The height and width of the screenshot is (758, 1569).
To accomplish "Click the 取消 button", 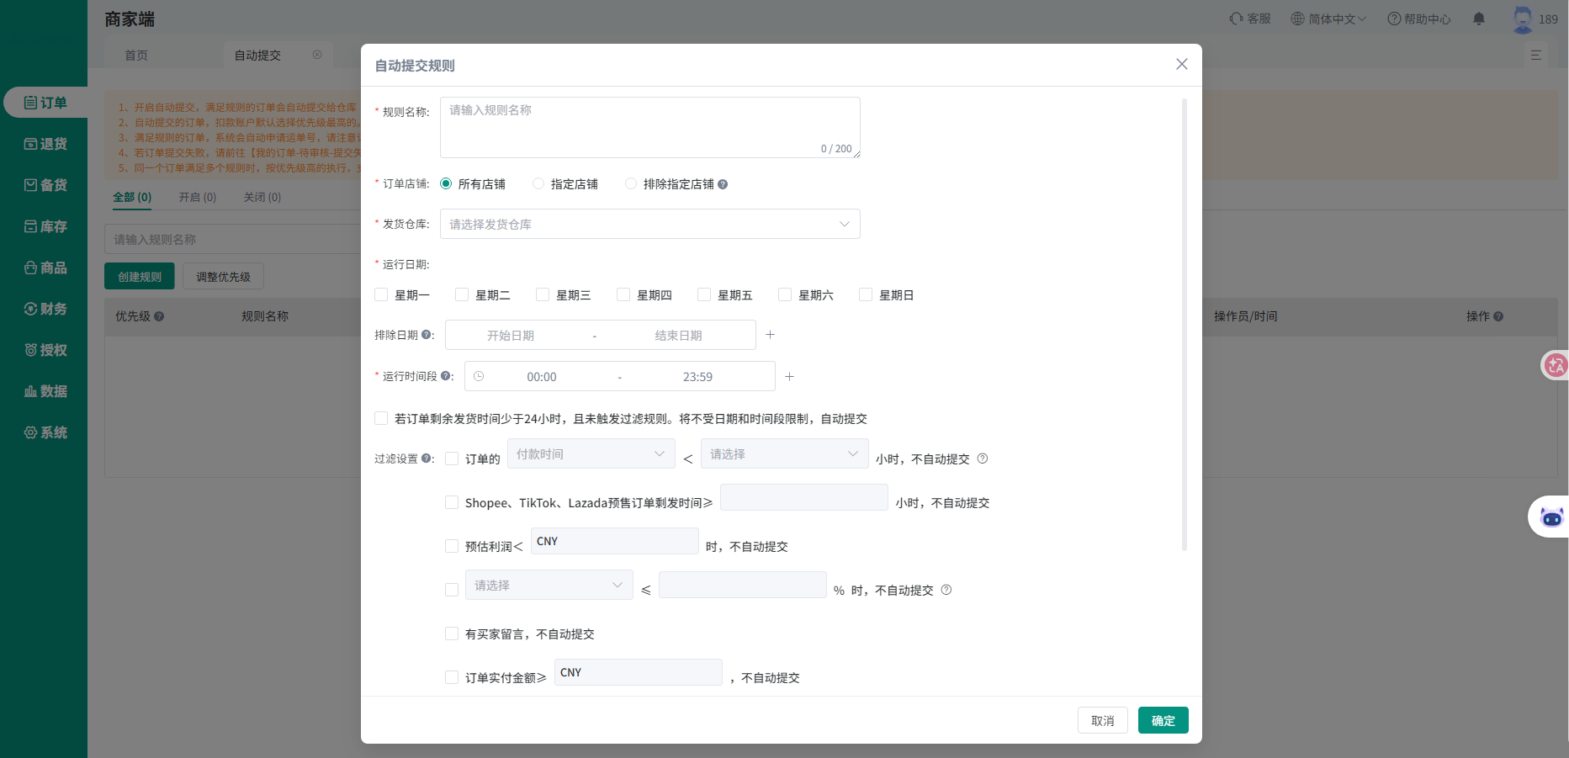I will point(1103,720).
